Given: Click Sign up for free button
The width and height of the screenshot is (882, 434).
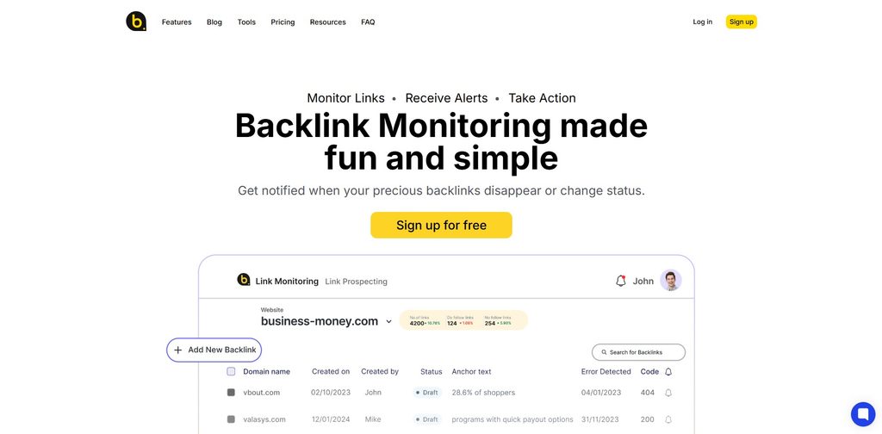Looking at the screenshot, I should [441, 225].
